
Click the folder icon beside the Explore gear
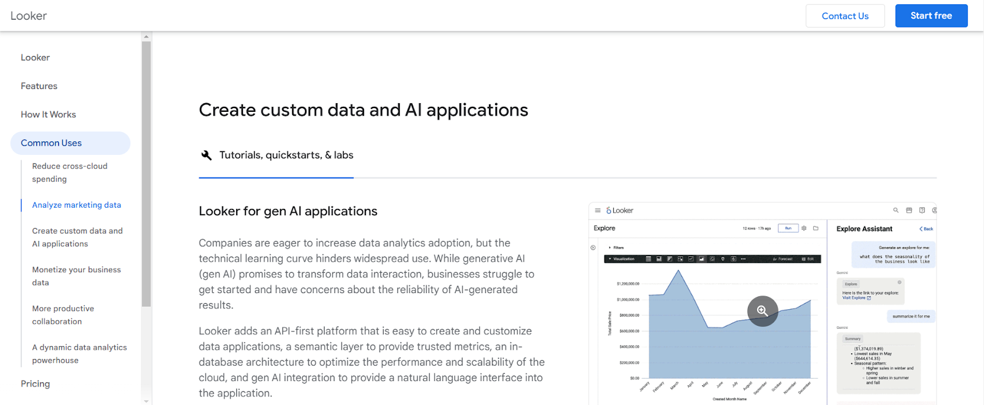pos(815,228)
